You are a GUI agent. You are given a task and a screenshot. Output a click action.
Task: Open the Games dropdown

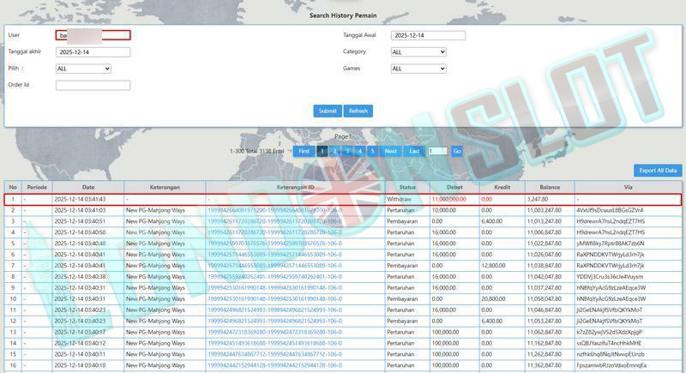tap(418, 68)
